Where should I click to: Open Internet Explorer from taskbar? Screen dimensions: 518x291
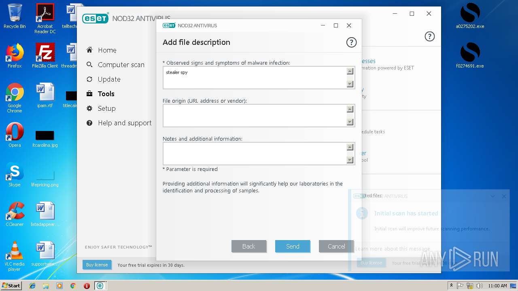tap(32, 286)
